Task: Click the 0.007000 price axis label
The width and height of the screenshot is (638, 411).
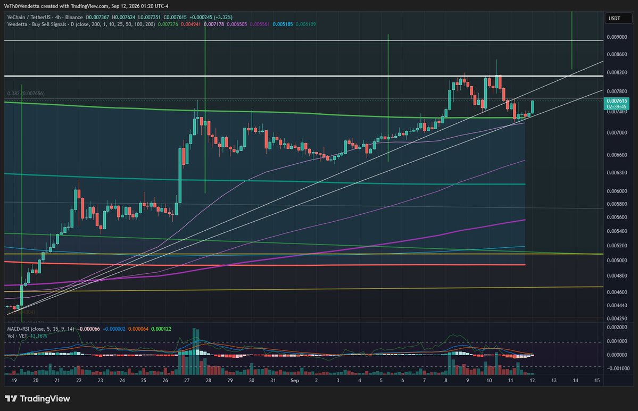Action: click(617, 133)
